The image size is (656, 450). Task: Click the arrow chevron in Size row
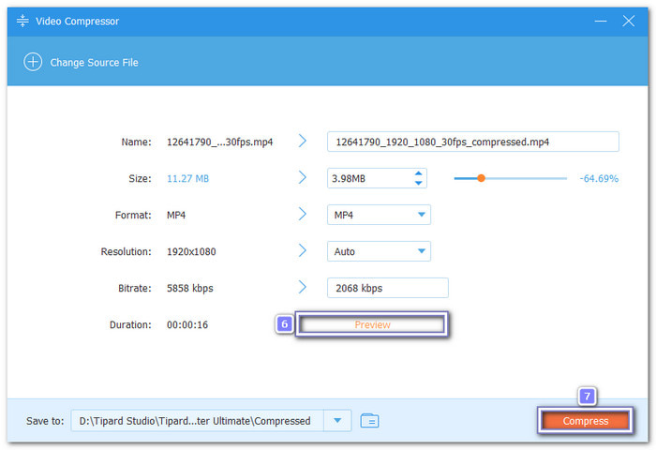coord(302,177)
